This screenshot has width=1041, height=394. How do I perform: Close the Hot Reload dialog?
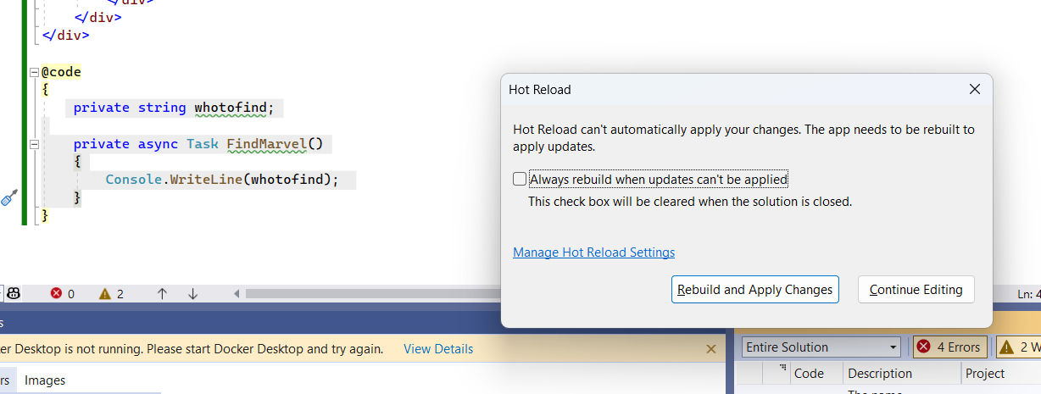pyautogui.click(x=975, y=89)
